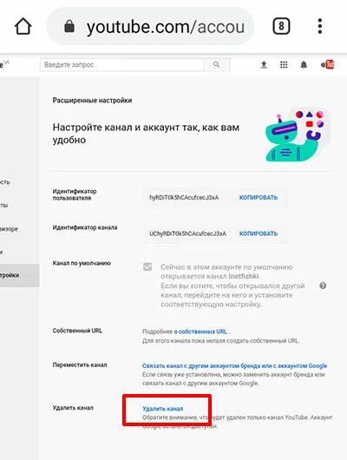Click the lock icon in address bar
This screenshot has height=460, width=347.
pyautogui.click(x=69, y=26)
